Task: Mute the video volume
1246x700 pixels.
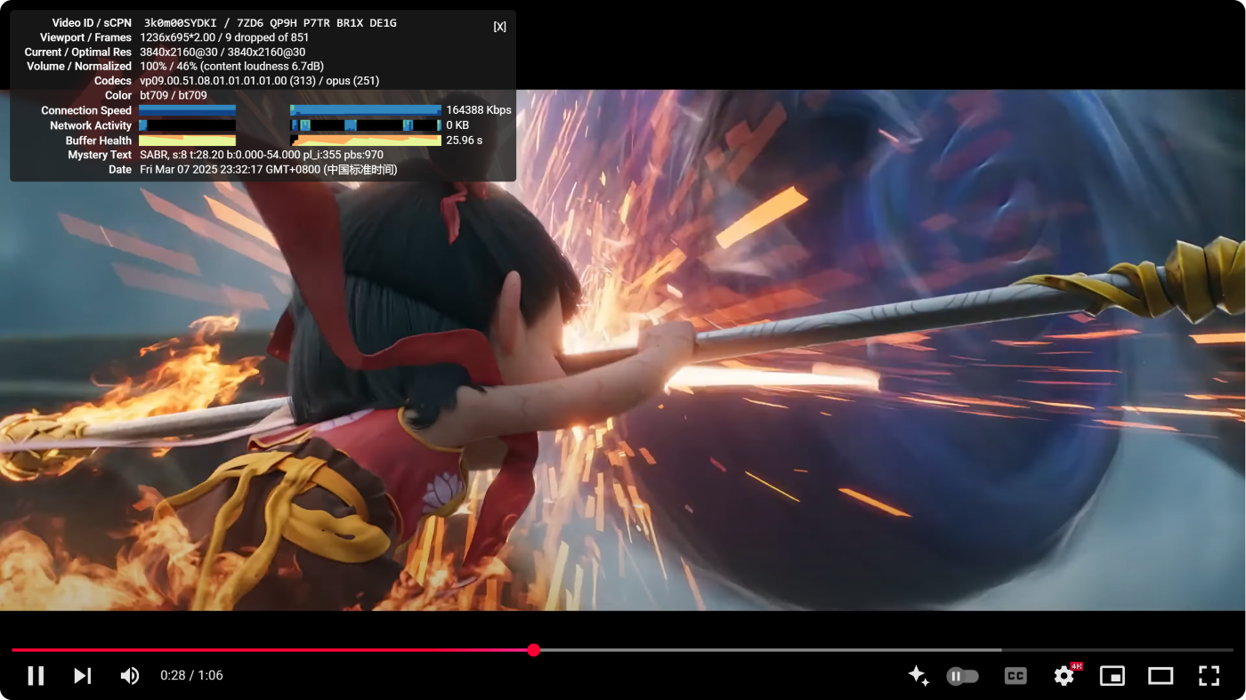Action: coord(130,676)
